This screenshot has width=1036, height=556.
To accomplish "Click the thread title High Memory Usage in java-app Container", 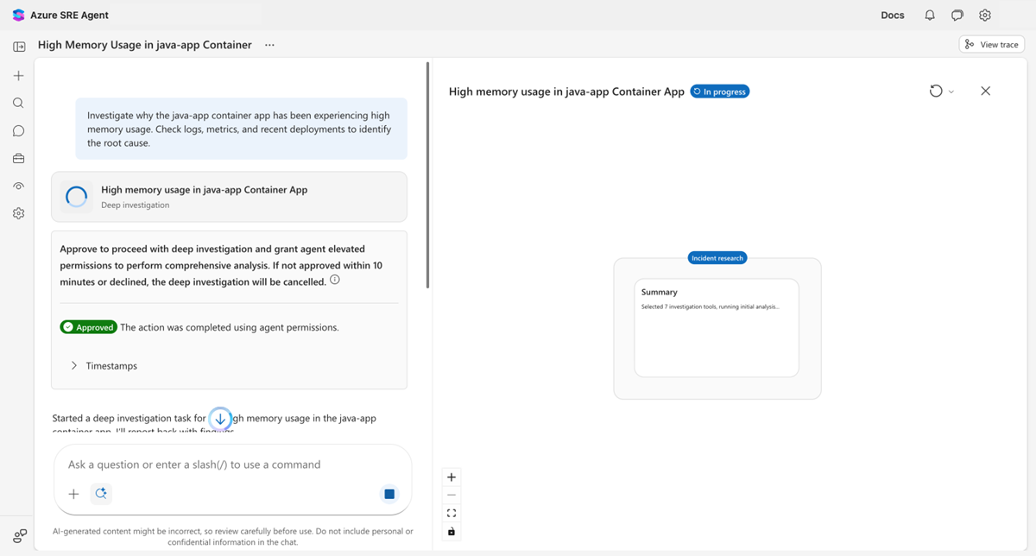I will (x=145, y=45).
